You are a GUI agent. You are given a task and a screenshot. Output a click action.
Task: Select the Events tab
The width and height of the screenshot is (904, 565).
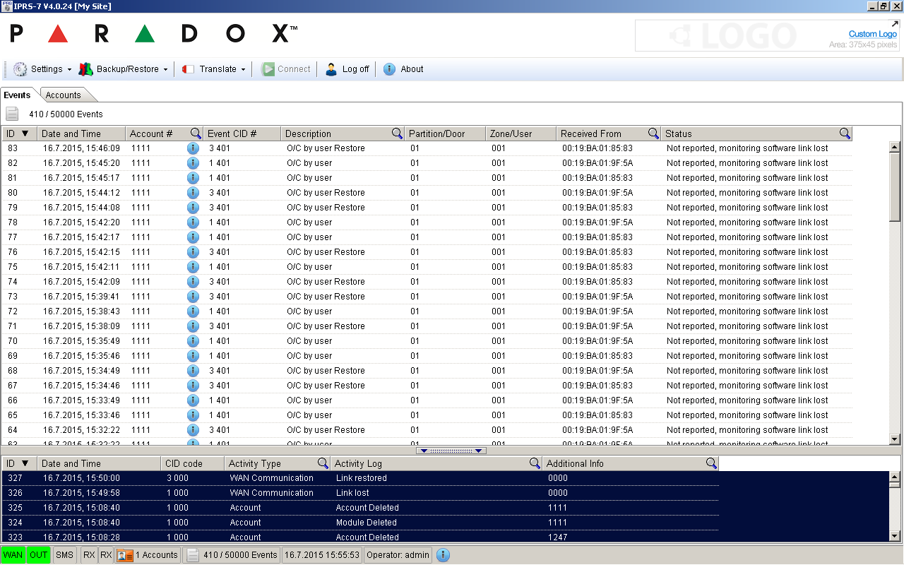[18, 95]
